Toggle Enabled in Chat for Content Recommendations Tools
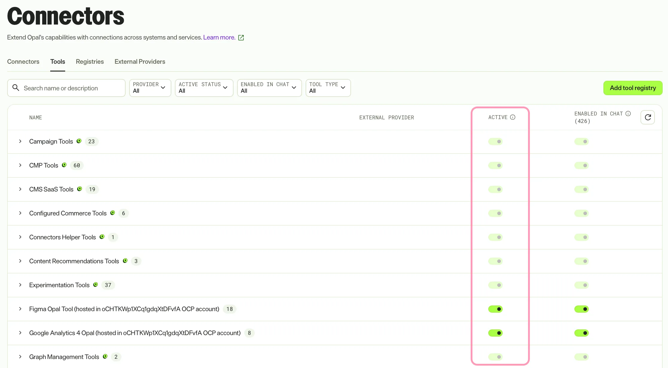The width and height of the screenshot is (668, 368). [x=582, y=261]
